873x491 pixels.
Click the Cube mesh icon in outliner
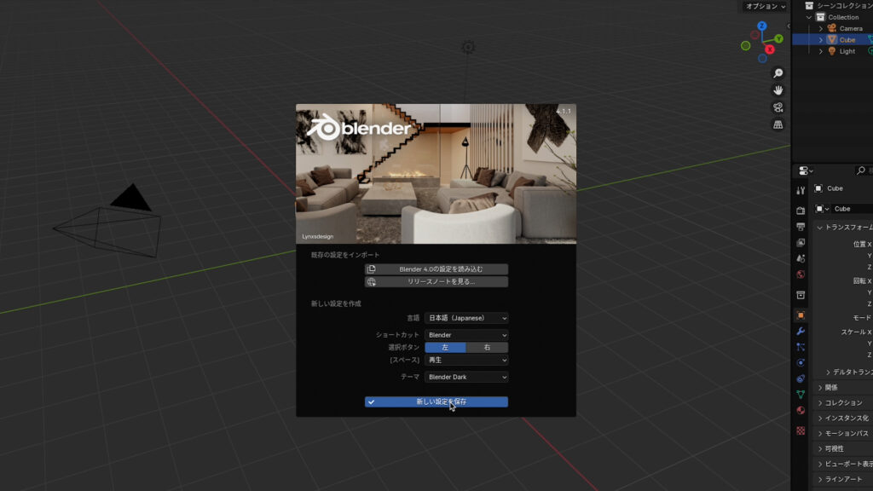pyautogui.click(x=832, y=40)
